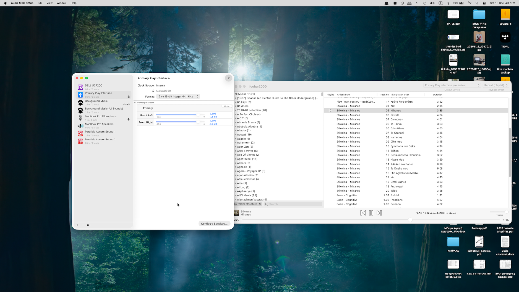Collapse the Primary Stream section
The image size is (519, 292).
(x=135, y=102)
